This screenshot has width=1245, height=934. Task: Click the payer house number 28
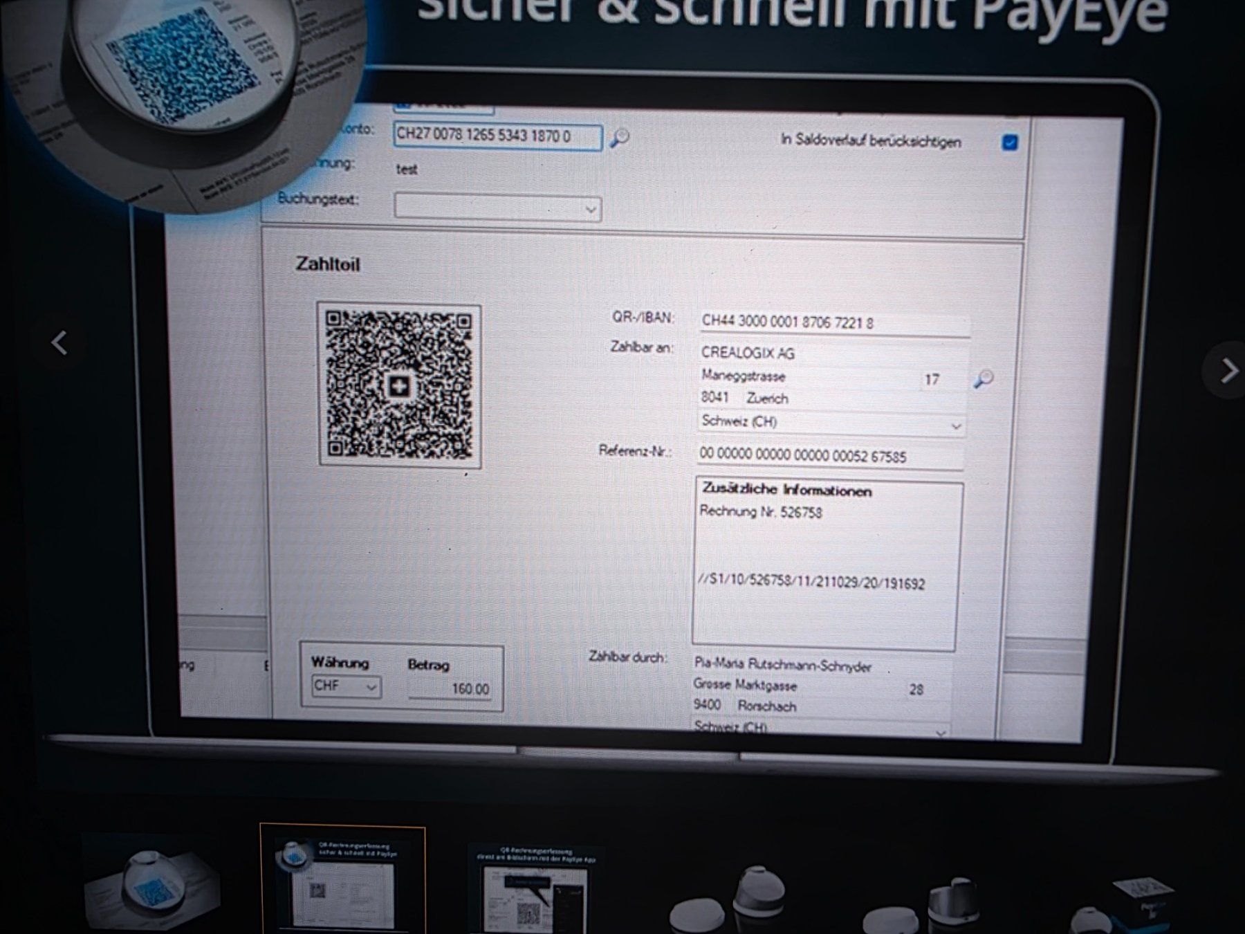(x=916, y=689)
